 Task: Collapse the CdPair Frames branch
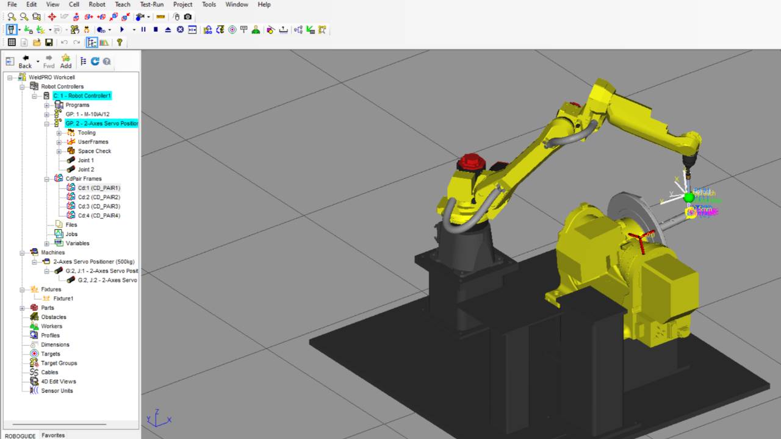(46, 179)
